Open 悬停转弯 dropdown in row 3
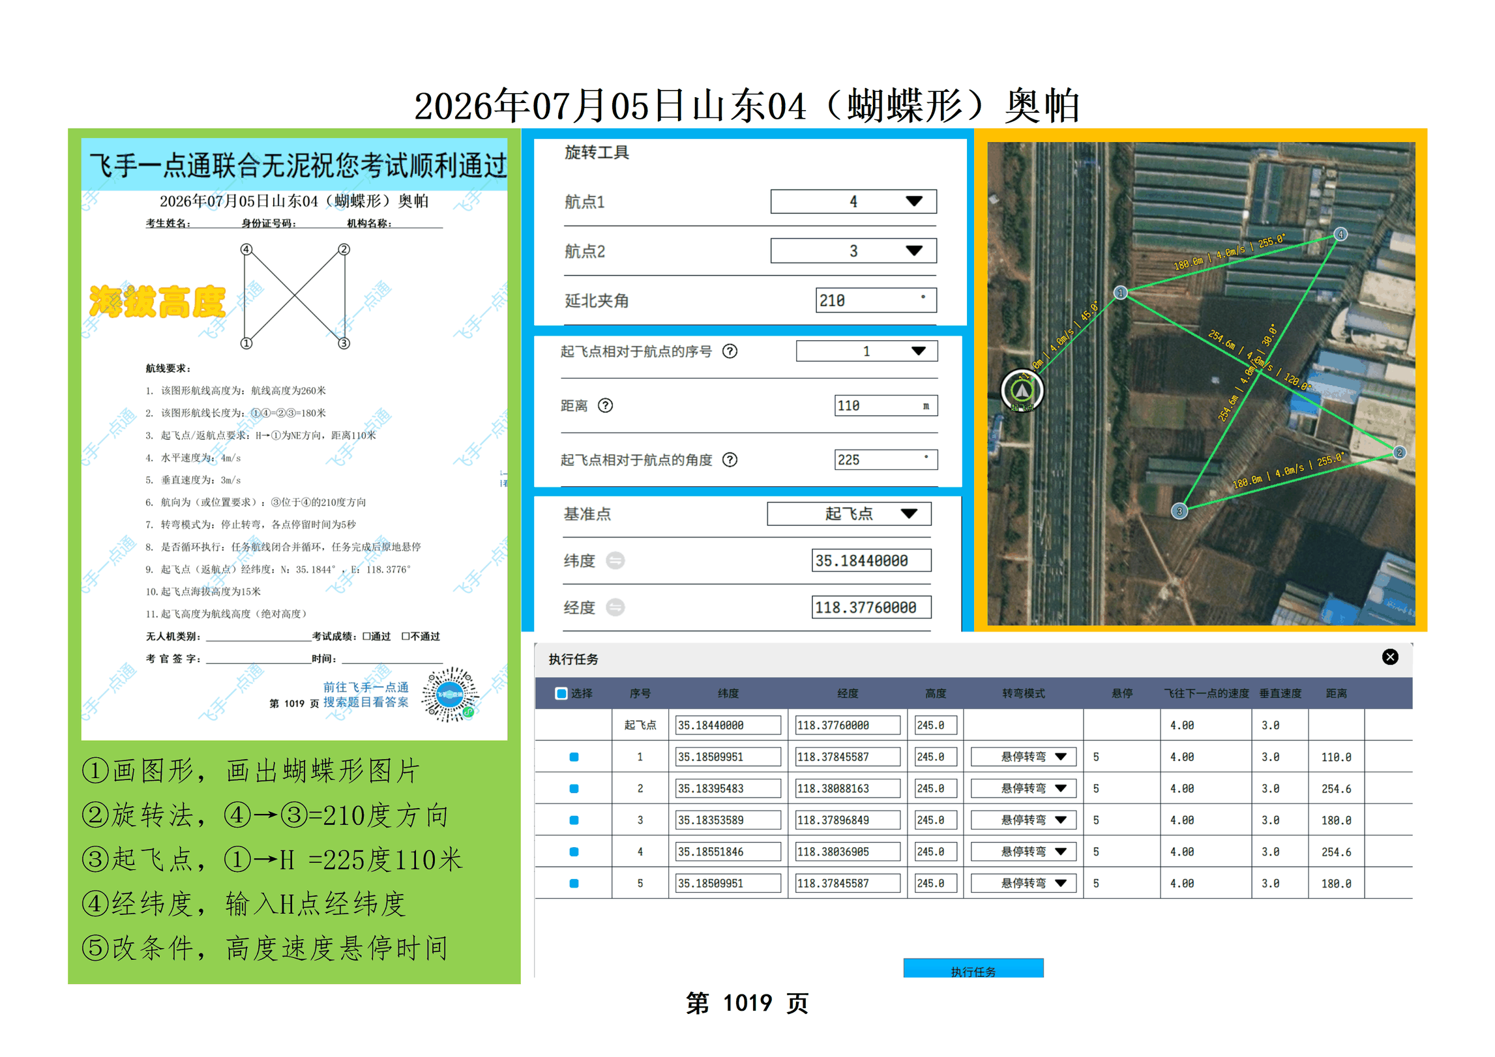The height and width of the screenshot is (1057, 1495). tap(1023, 820)
